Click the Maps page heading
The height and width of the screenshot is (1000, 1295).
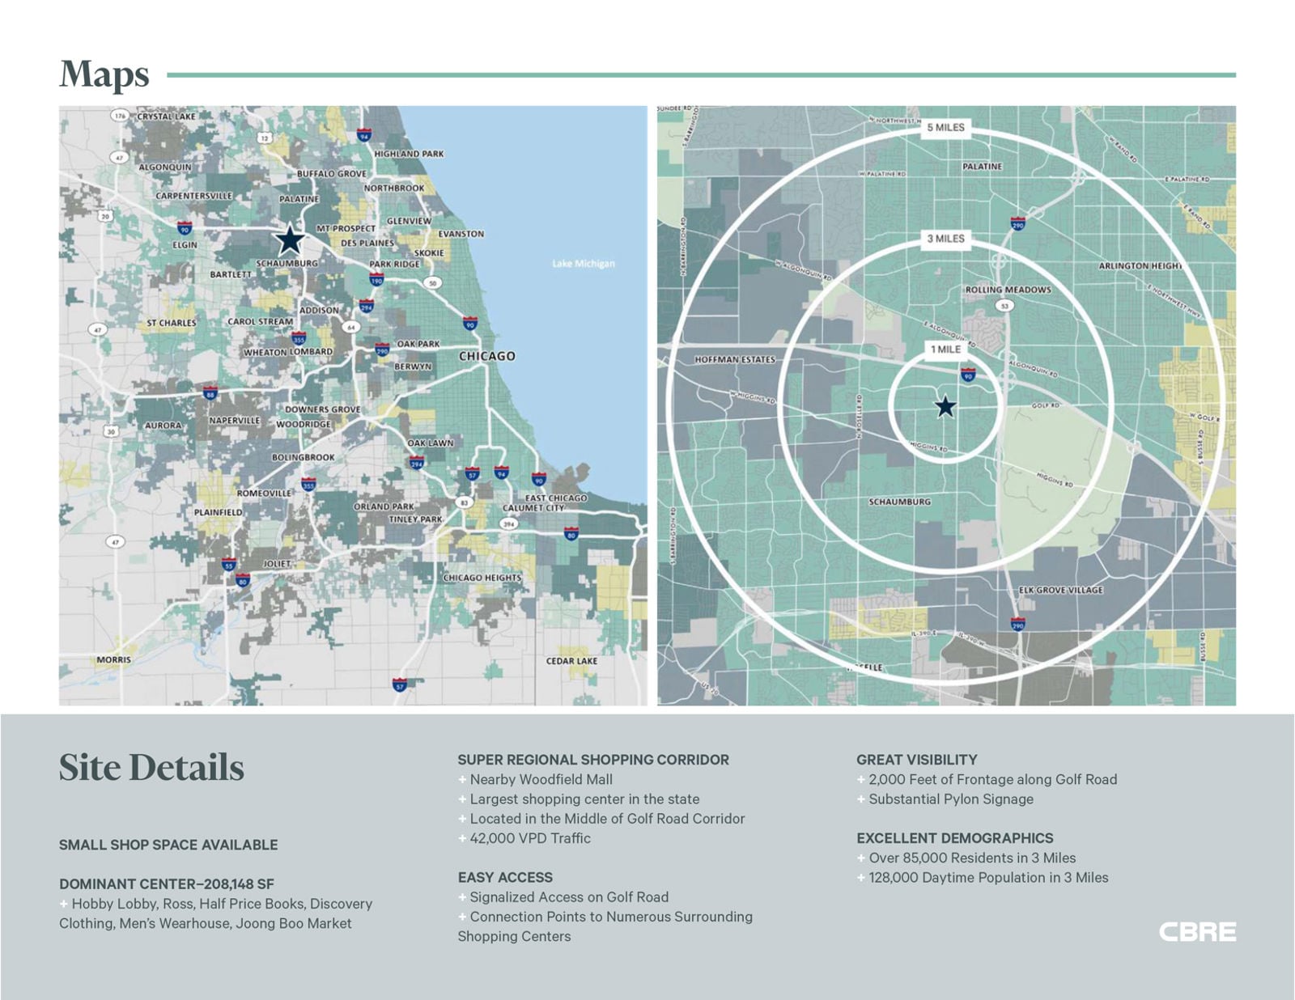(x=104, y=74)
